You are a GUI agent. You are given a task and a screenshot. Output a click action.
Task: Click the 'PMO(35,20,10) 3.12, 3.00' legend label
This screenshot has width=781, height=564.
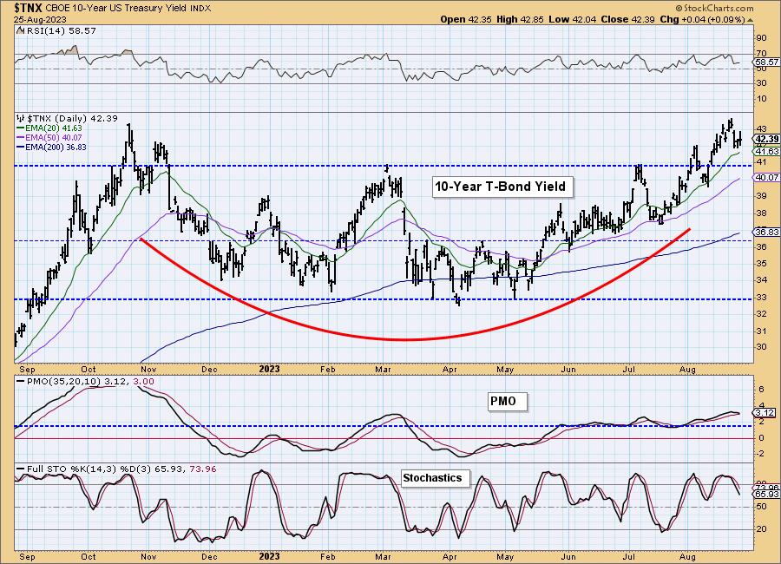[x=90, y=382]
